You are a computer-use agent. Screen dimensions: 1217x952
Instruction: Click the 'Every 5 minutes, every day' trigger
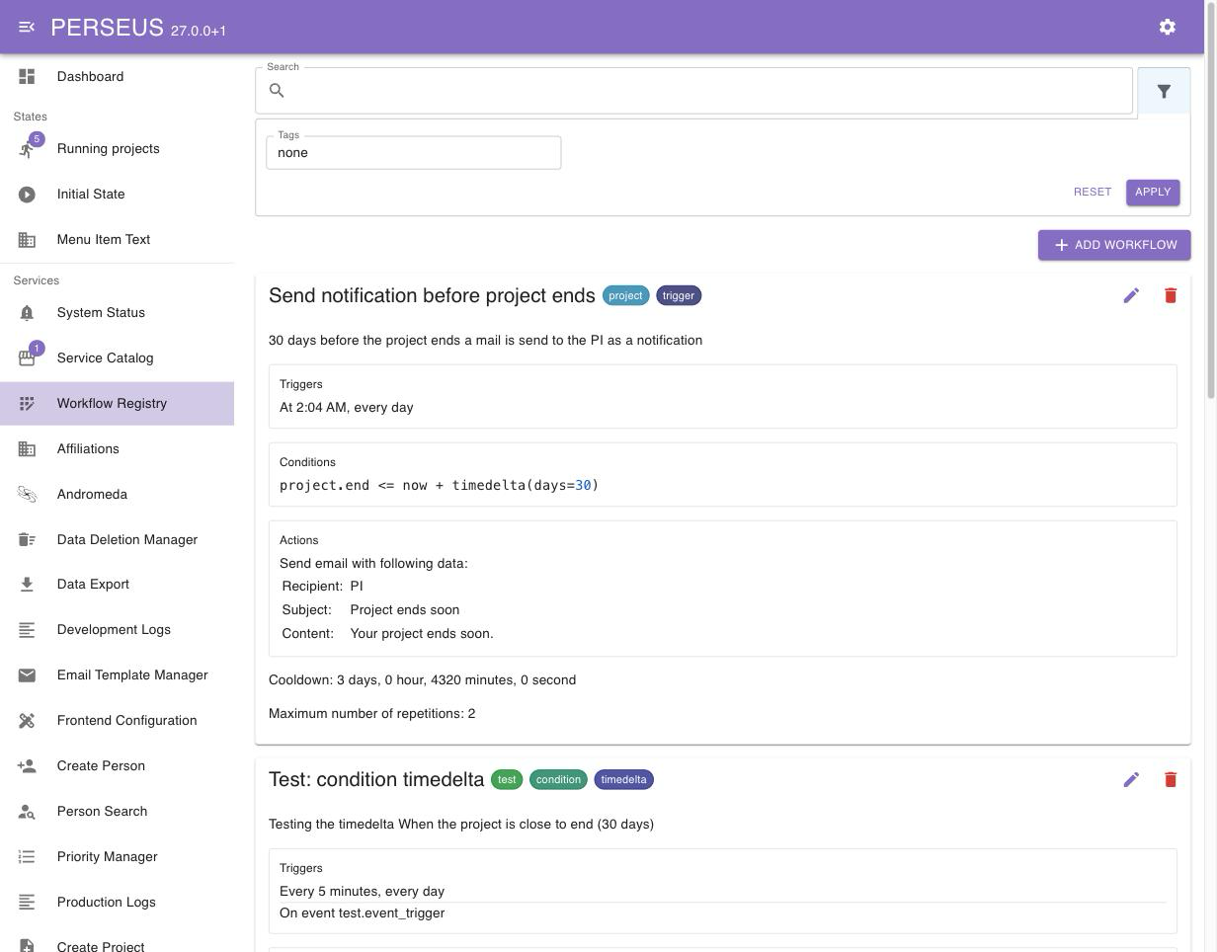(x=363, y=891)
